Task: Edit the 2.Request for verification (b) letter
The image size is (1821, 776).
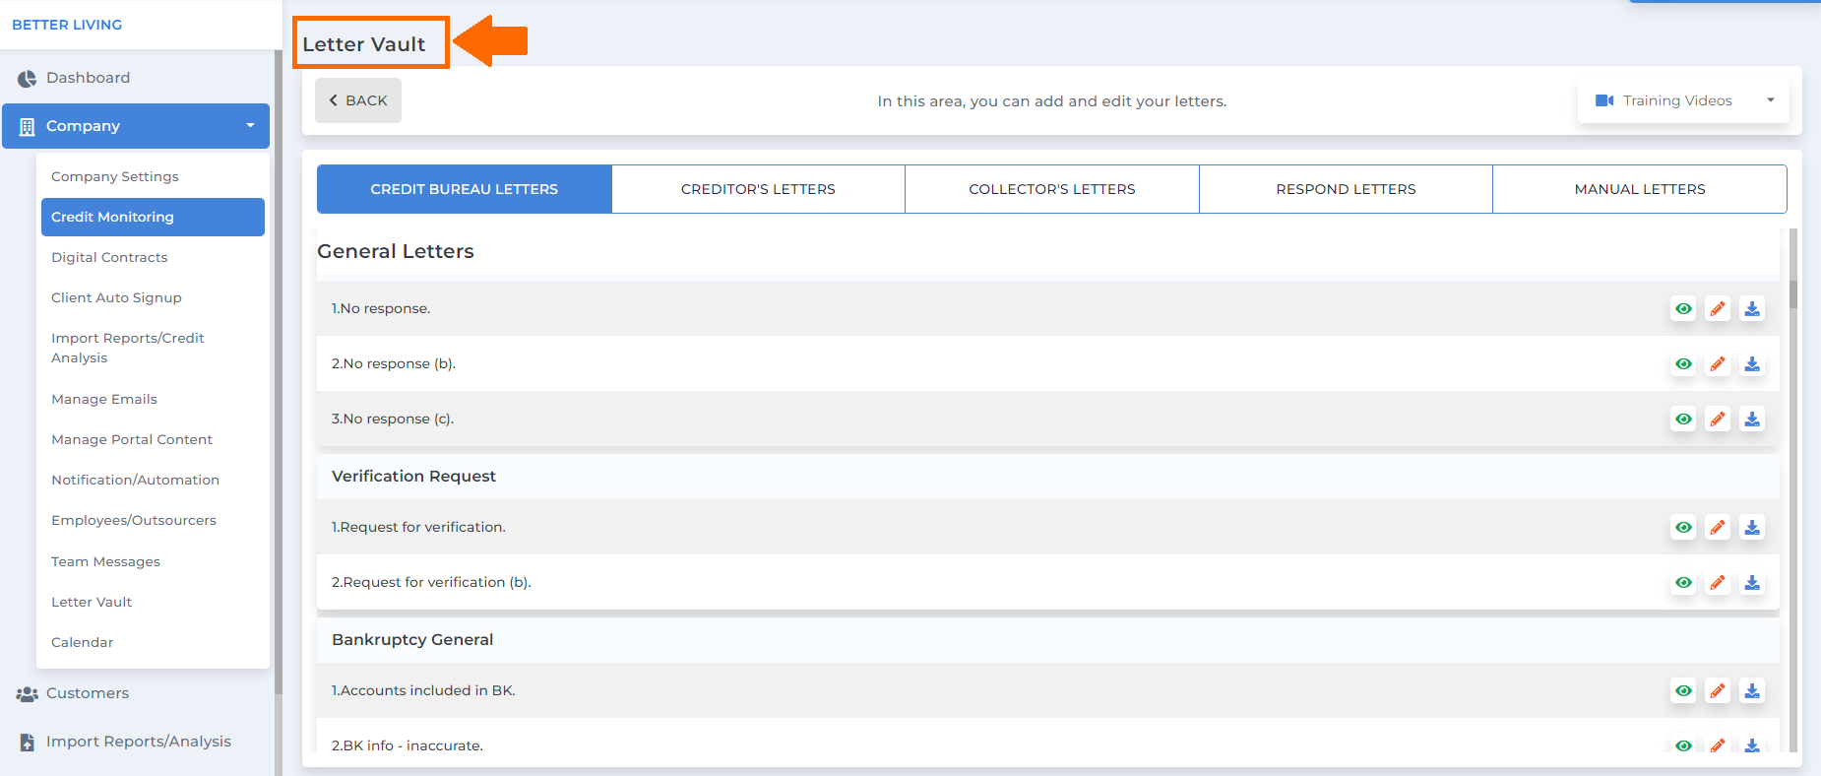Action: pyautogui.click(x=1718, y=583)
